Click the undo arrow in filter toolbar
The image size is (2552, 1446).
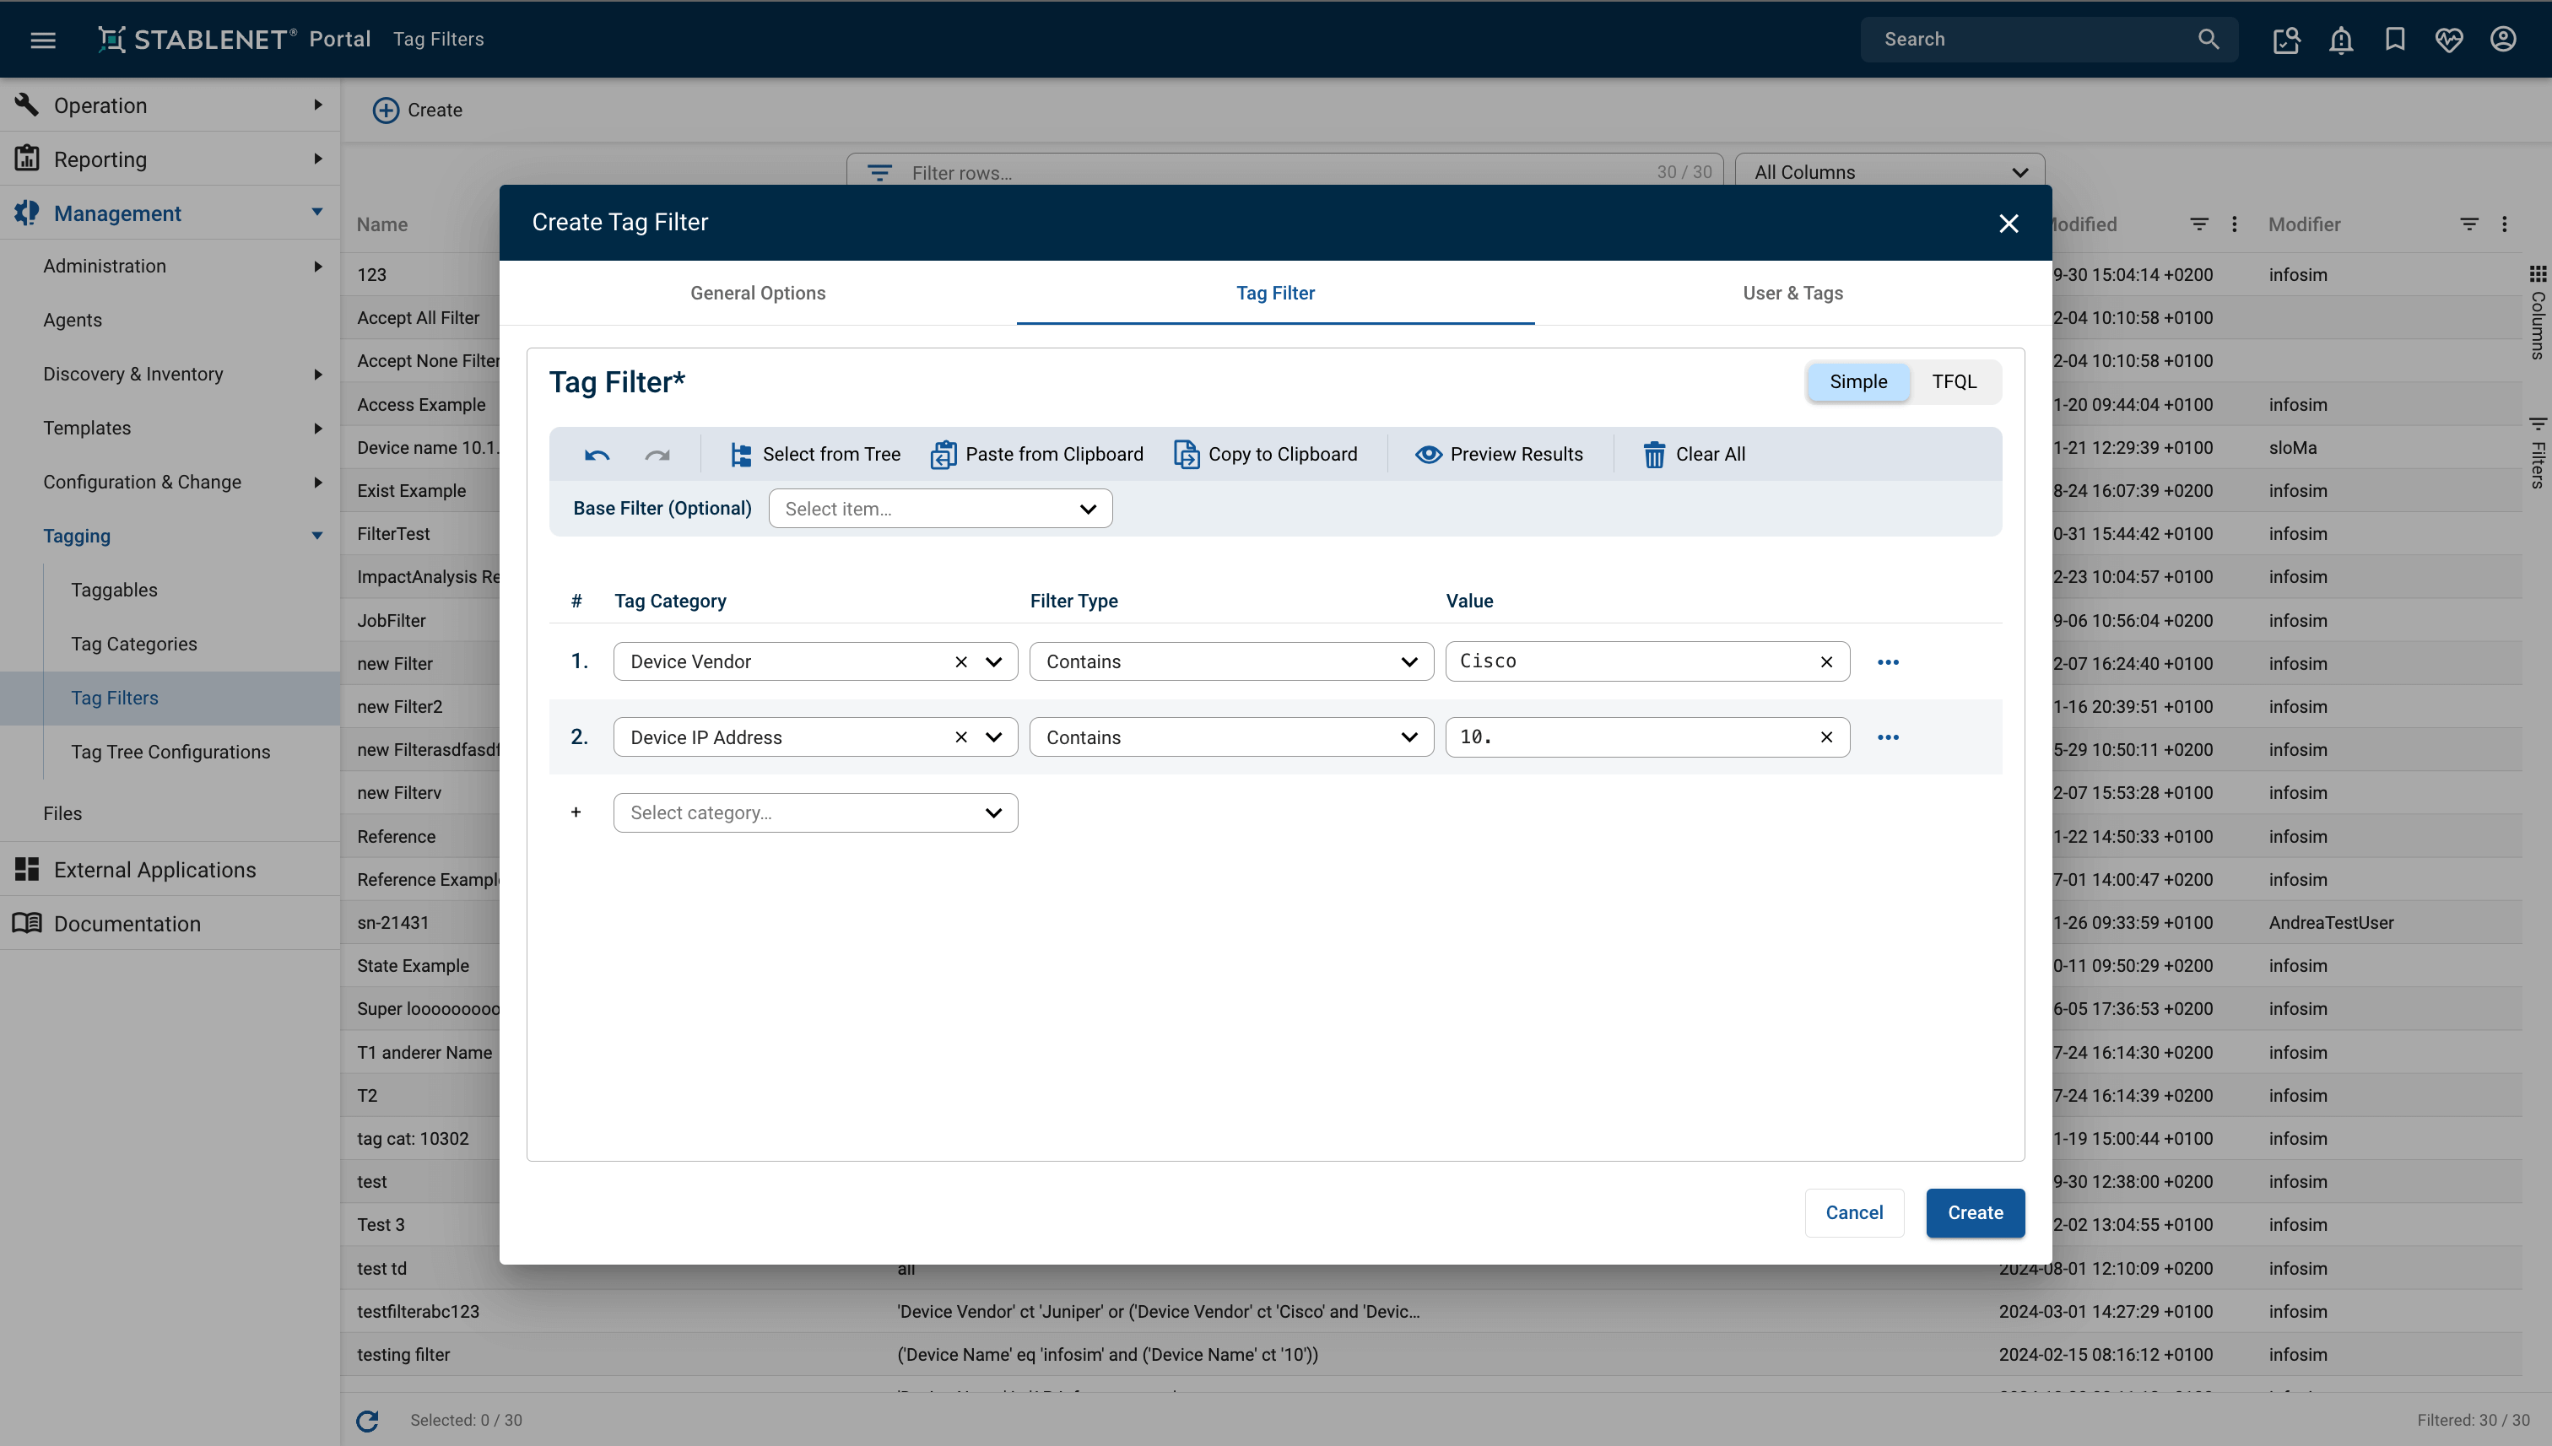tap(597, 455)
